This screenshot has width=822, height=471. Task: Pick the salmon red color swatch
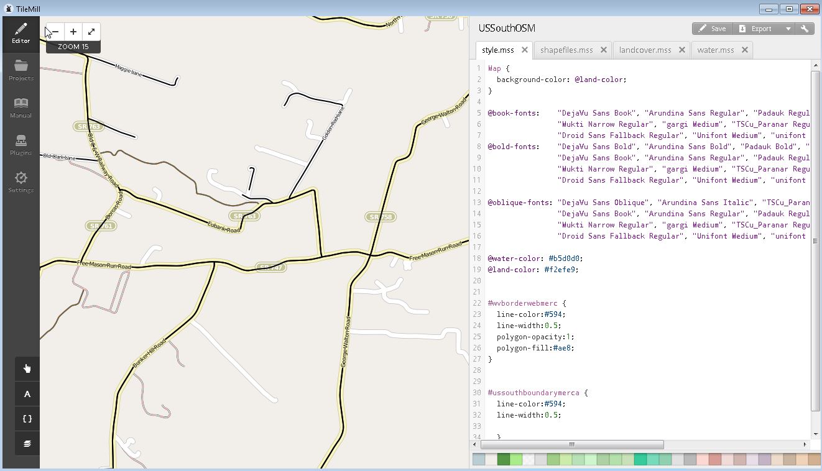715,460
